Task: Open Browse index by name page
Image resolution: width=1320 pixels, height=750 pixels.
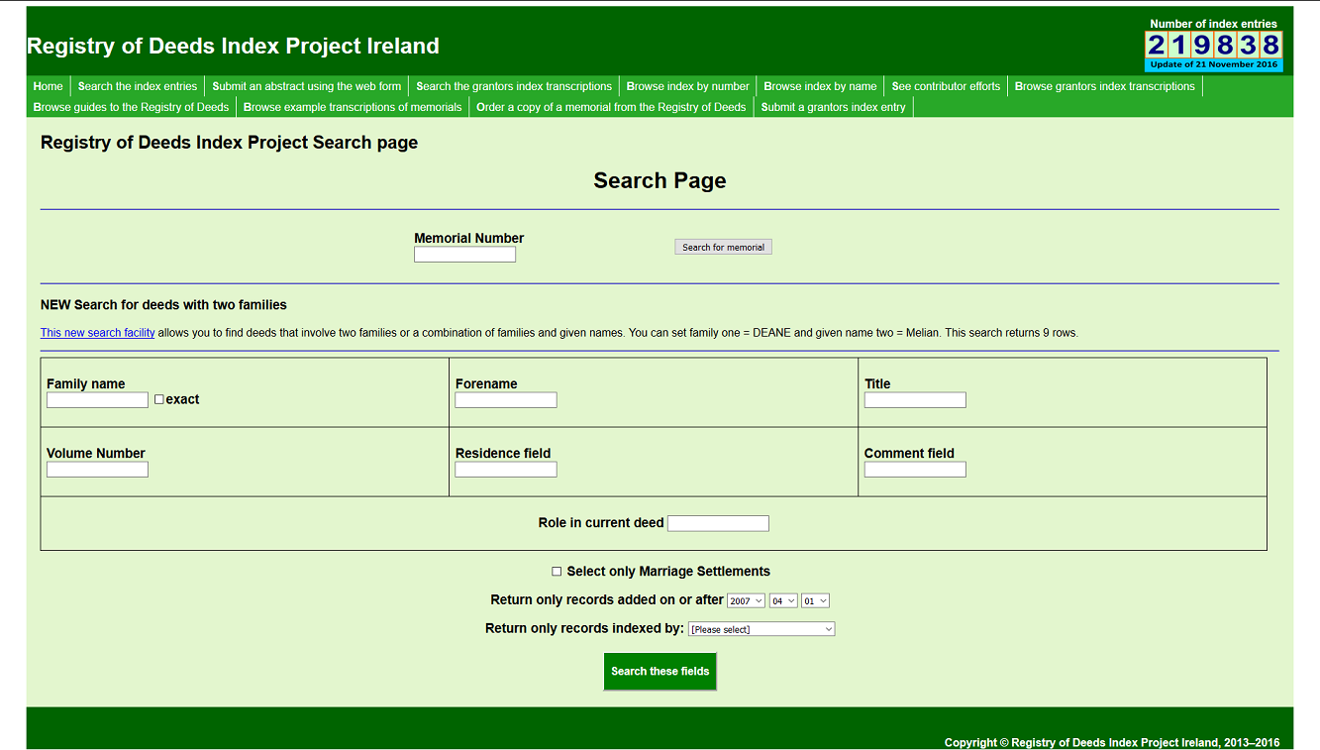Action: pos(820,86)
